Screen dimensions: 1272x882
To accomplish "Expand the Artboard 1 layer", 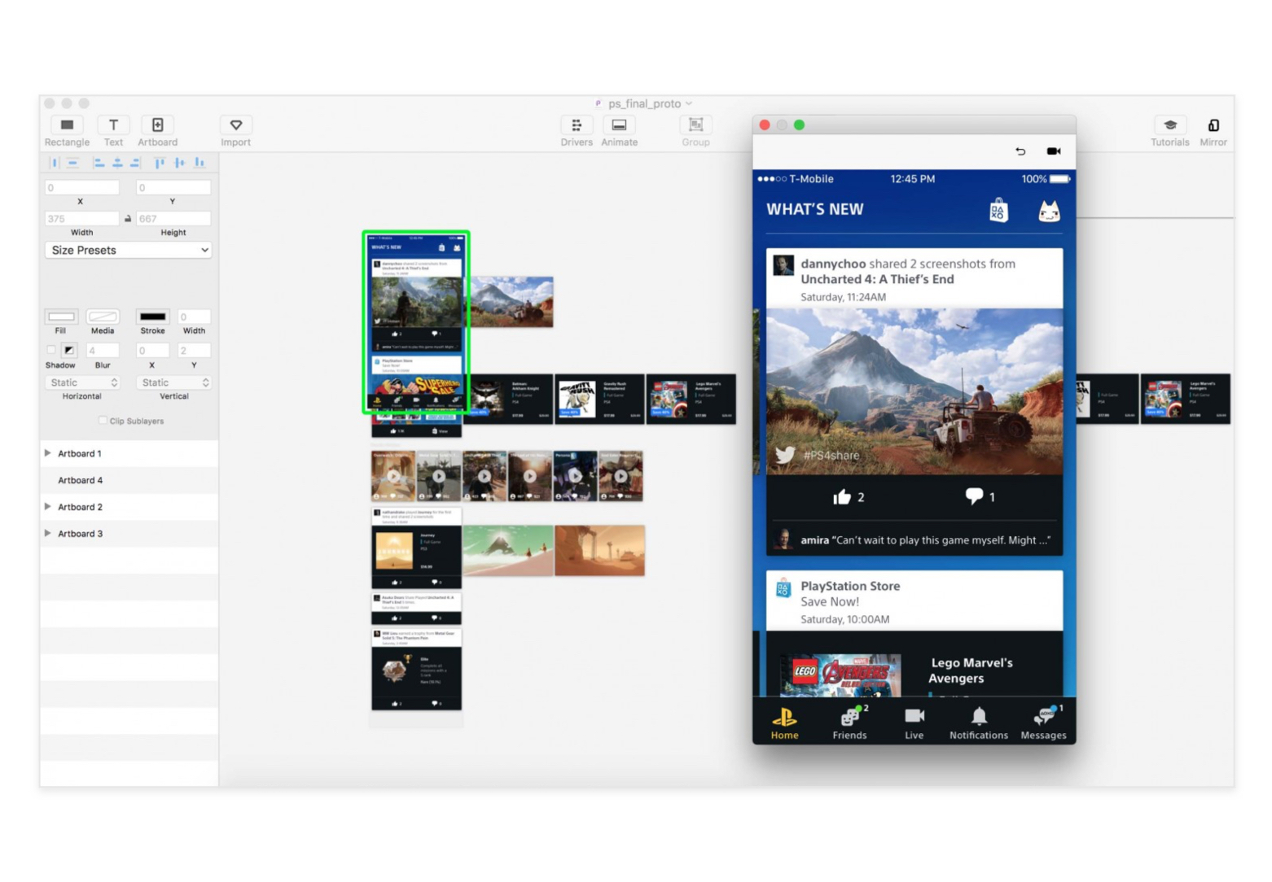I will [x=47, y=453].
